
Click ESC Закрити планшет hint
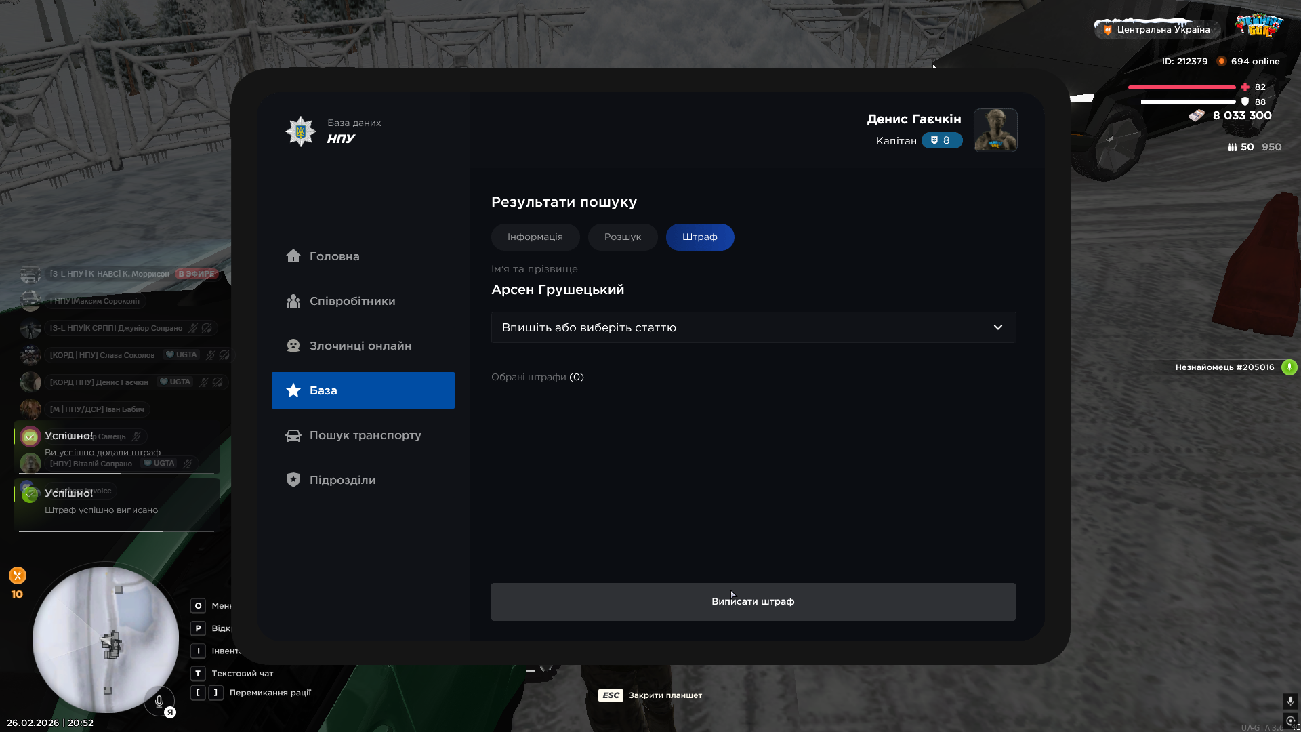point(650,695)
